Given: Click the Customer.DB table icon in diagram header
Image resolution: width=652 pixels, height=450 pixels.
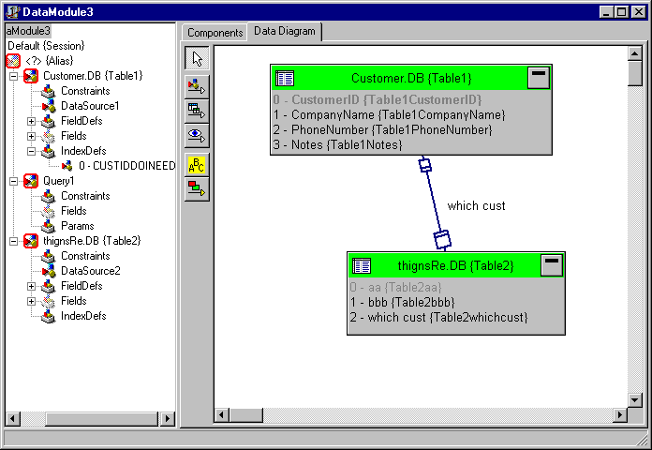Looking at the screenshot, I should click(285, 78).
